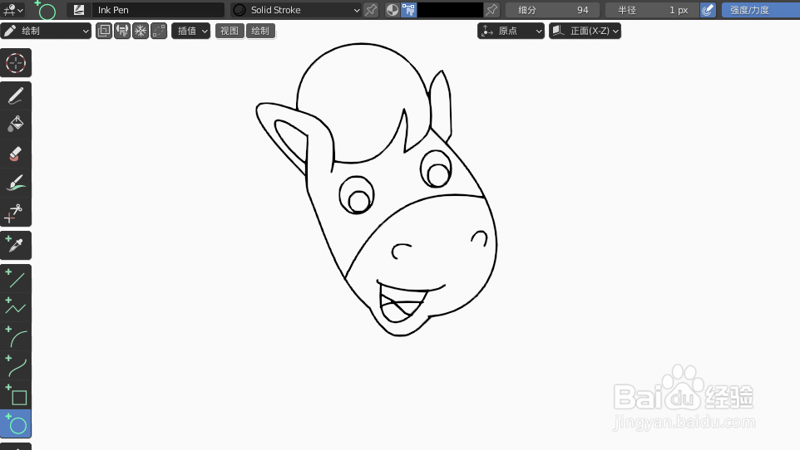Open the editor type selector

tap(12, 10)
